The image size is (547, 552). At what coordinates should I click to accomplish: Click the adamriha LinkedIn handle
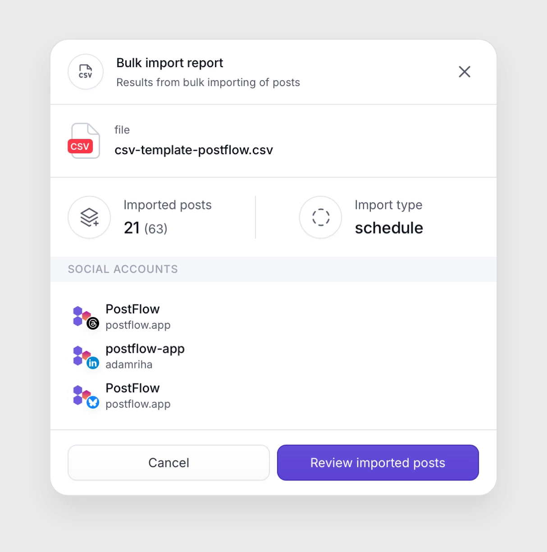tap(129, 364)
